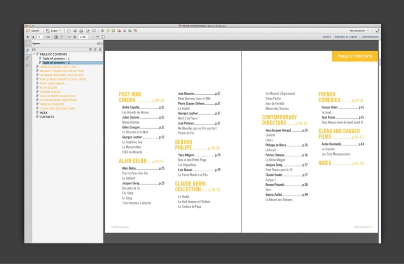Go to the previous page with up arrow
This screenshot has height=264, width=404.
pyautogui.click(x=28, y=37)
